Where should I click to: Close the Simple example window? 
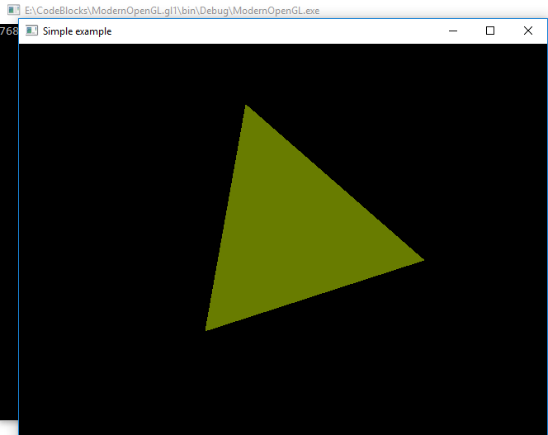[x=528, y=31]
